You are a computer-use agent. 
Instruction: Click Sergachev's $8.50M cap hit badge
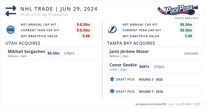(54, 53)
